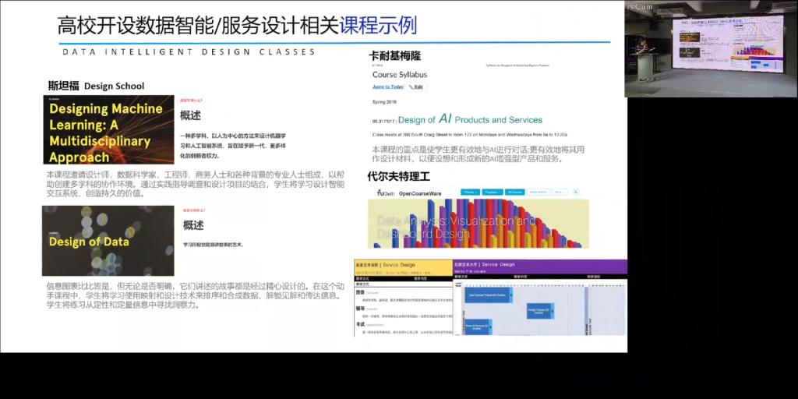The height and width of the screenshot is (399, 798).
Task: Click the Design of AI Products and Services title
Action: click(x=470, y=119)
